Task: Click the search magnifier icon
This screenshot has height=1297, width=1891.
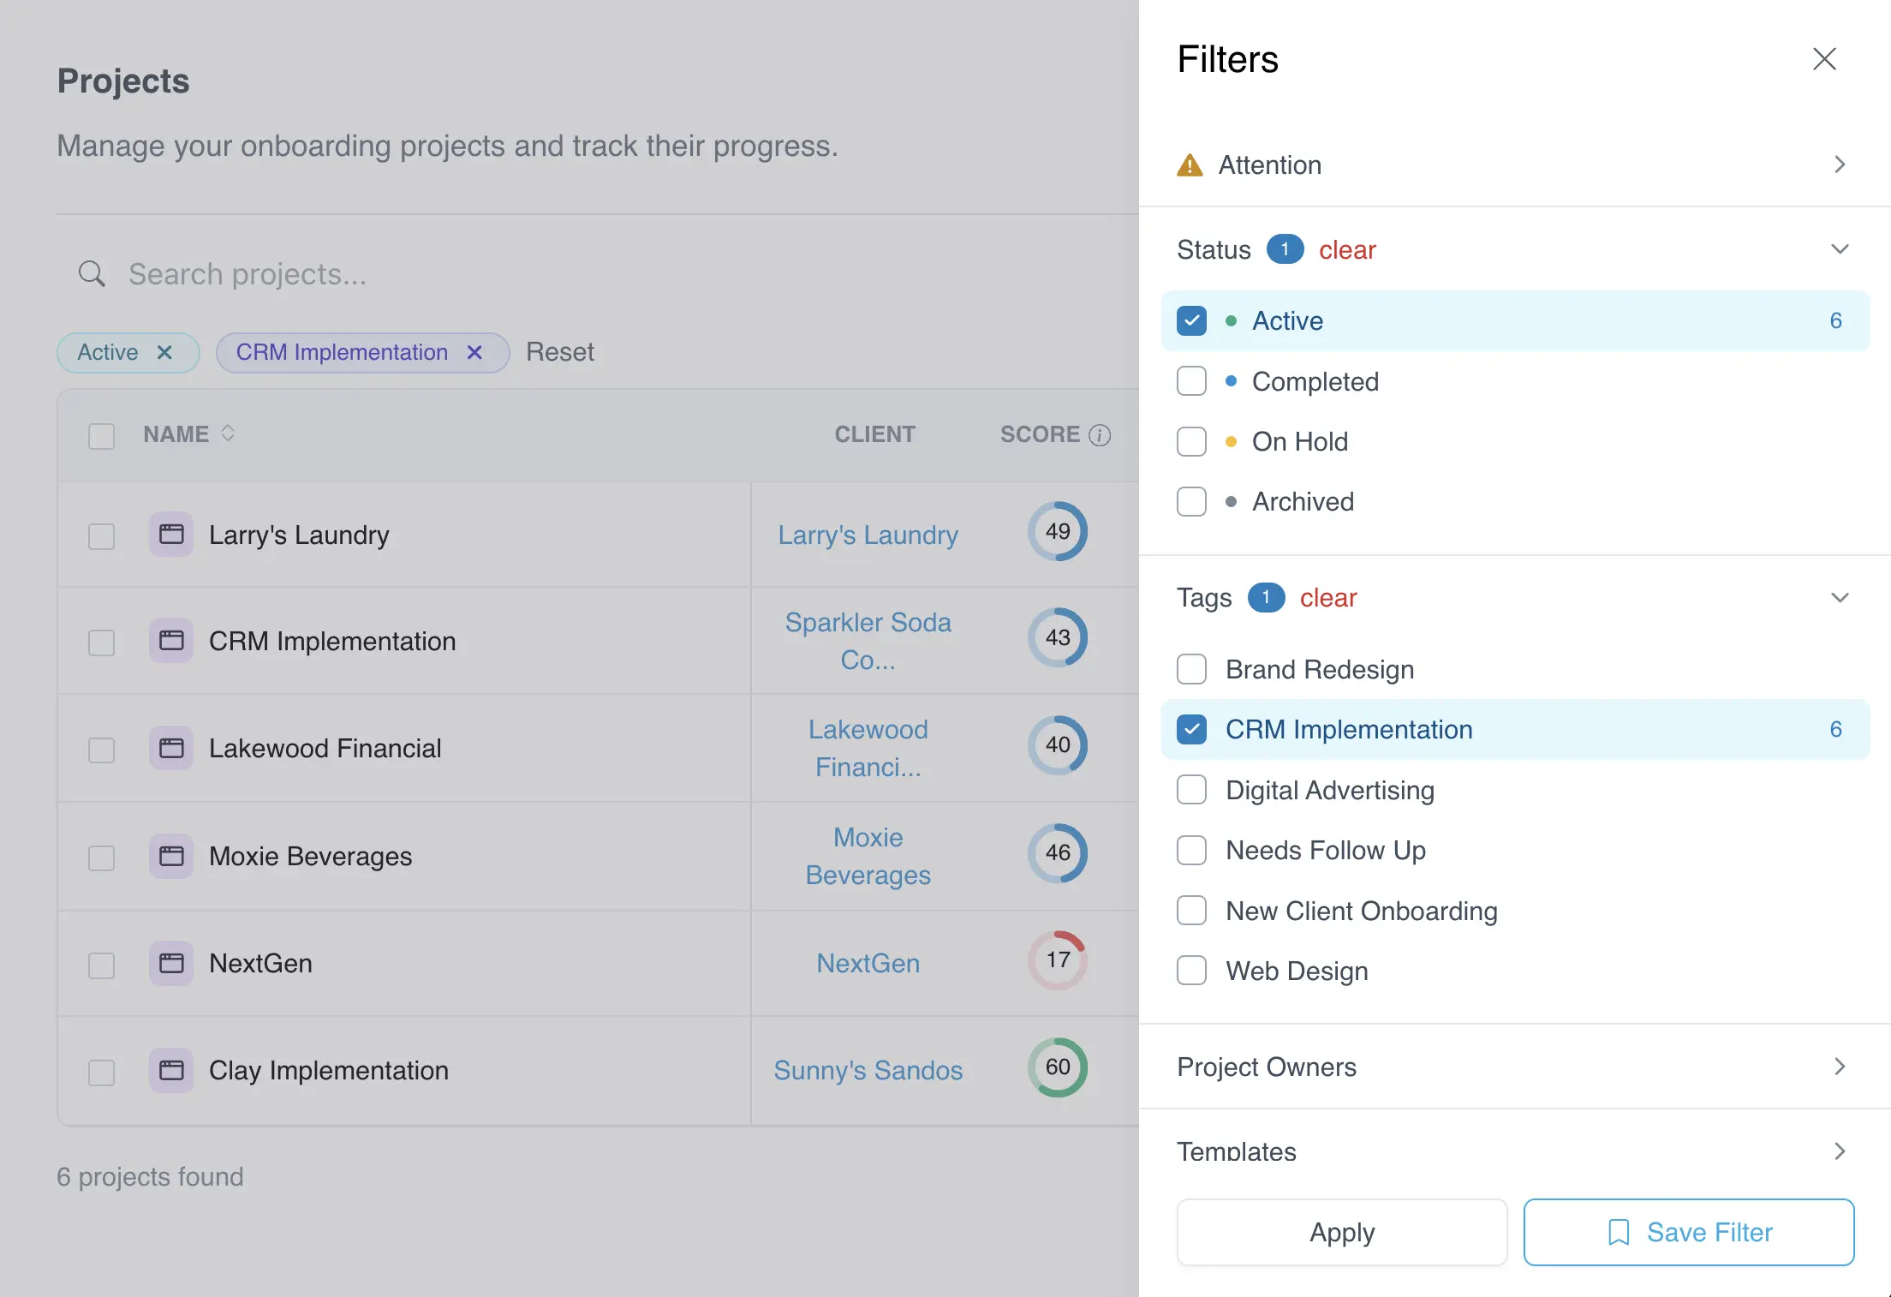Action: pos(92,274)
